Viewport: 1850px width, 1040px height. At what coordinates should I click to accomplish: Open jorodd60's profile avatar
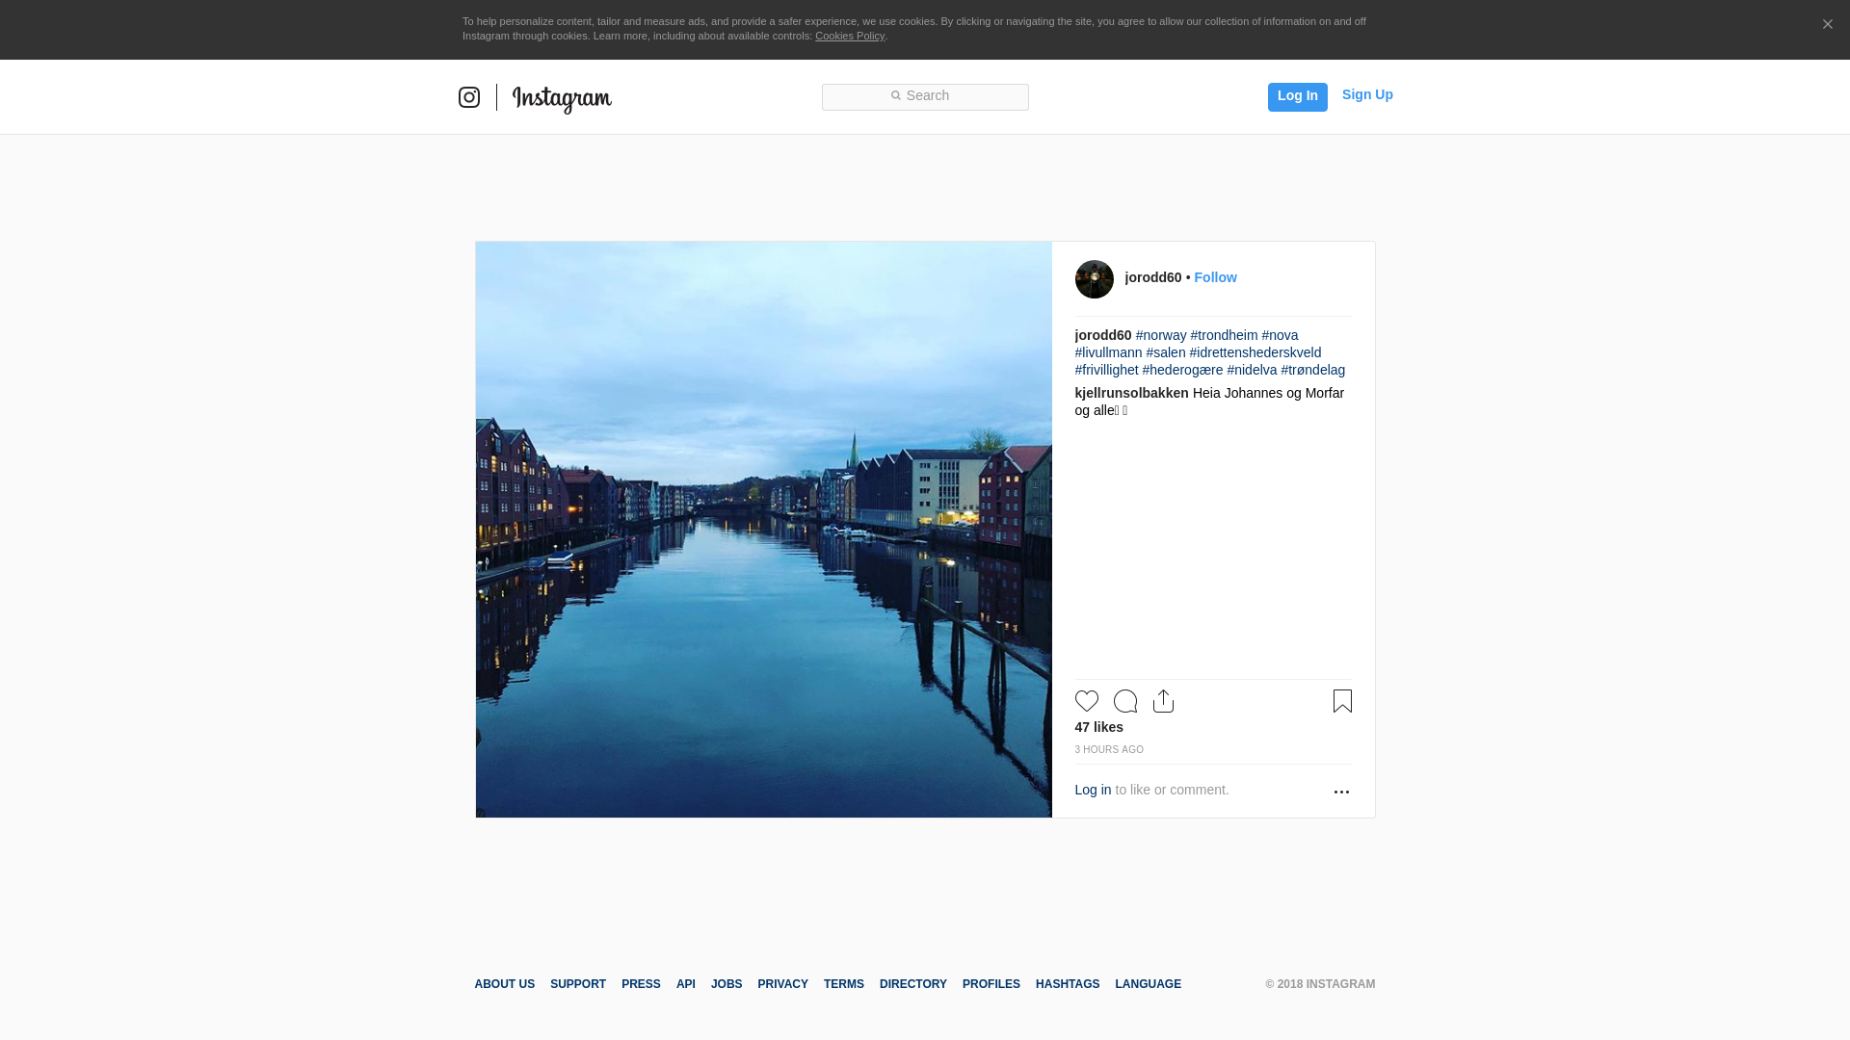click(1094, 279)
